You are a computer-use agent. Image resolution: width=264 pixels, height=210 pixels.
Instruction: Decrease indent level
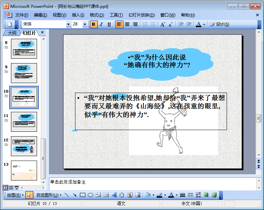click(181, 24)
